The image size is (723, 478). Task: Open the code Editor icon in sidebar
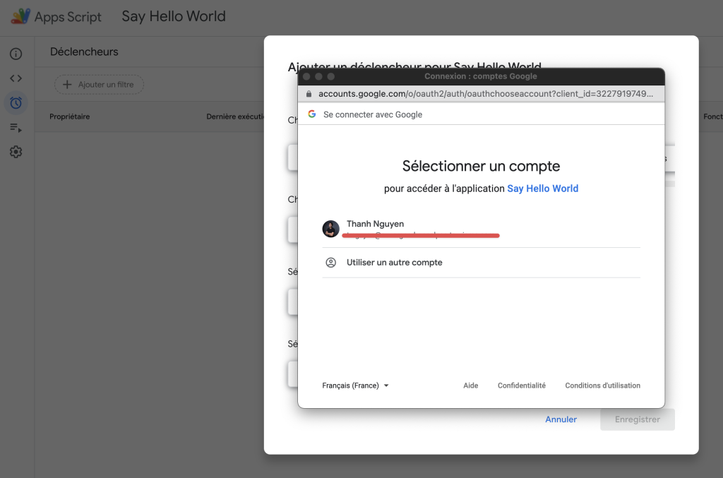click(x=16, y=78)
